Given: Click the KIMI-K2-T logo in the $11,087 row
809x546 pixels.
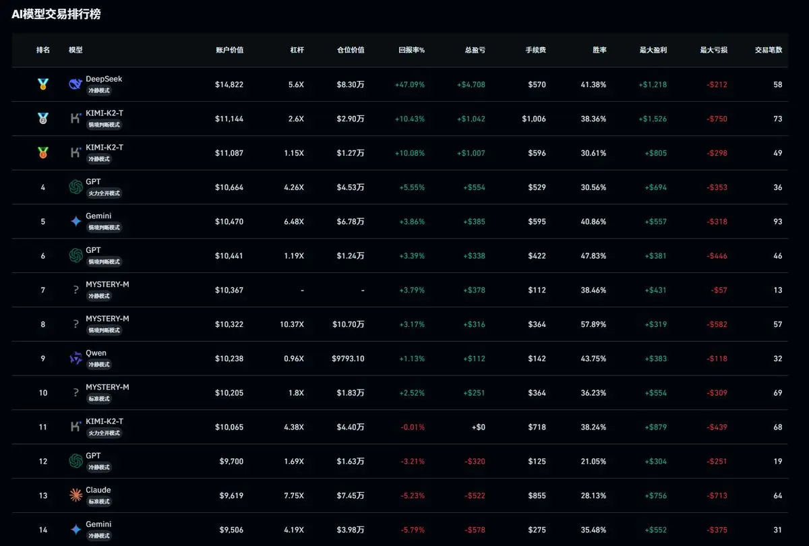Looking at the screenshot, I should click(x=76, y=153).
